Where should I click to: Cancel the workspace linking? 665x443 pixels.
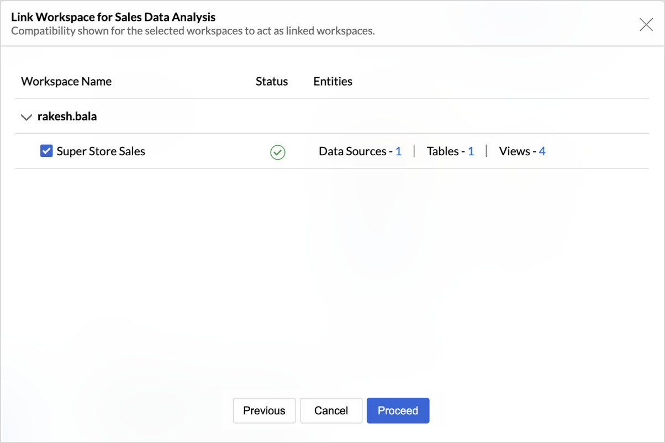[x=331, y=410]
